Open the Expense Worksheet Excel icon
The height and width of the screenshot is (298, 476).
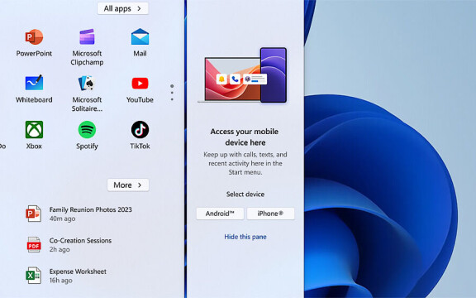pyautogui.click(x=33, y=276)
